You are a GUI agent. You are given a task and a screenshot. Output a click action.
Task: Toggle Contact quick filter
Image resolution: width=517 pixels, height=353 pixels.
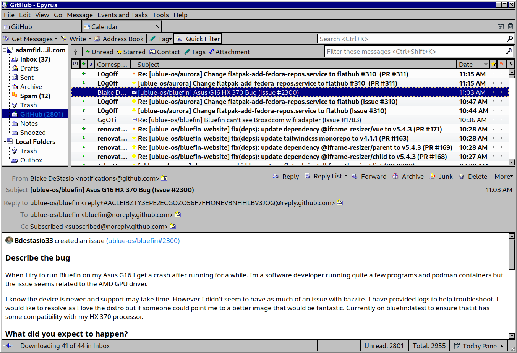pyautogui.click(x=165, y=52)
